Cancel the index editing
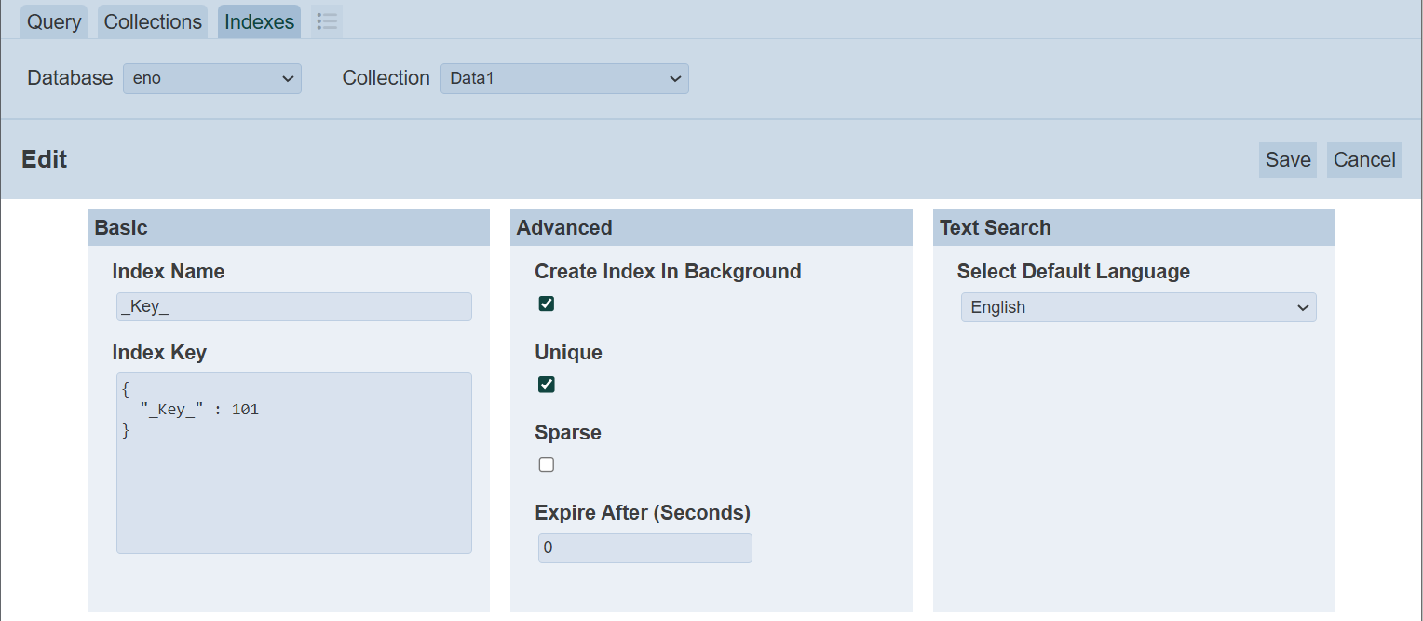The width and height of the screenshot is (1423, 621). pos(1363,159)
